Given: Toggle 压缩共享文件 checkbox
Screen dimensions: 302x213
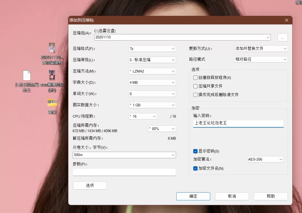Looking at the screenshot, I should (196, 86).
